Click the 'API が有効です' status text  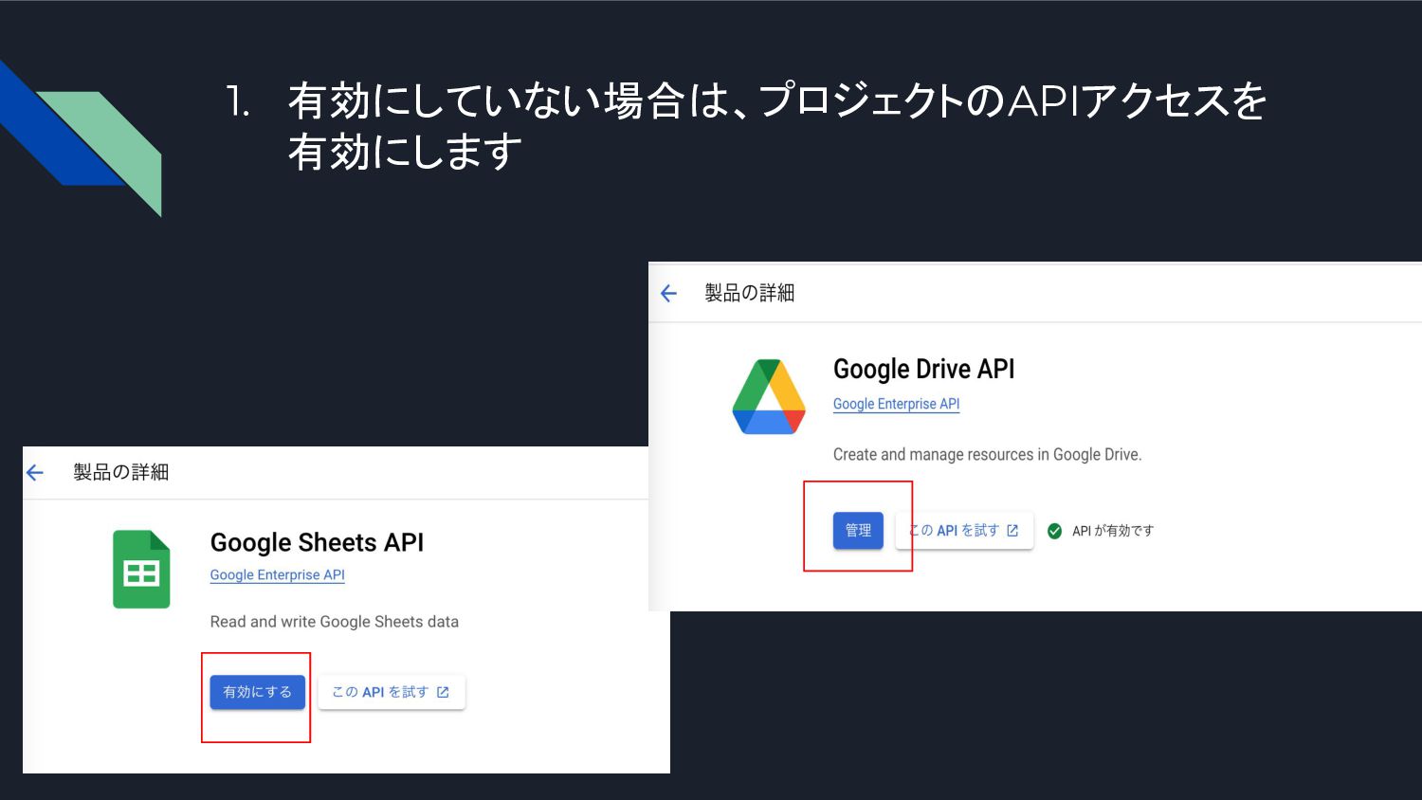(1113, 531)
